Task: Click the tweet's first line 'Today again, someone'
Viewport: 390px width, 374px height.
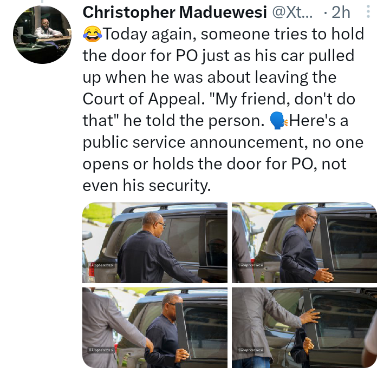Action: click(186, 34)
